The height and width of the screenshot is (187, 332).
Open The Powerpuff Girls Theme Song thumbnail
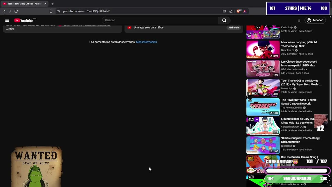point(263,107)
